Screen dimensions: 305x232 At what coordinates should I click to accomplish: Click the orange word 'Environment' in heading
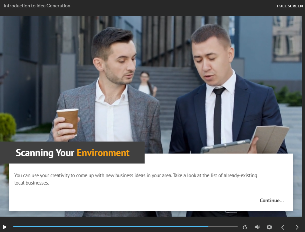coord(103,153)
